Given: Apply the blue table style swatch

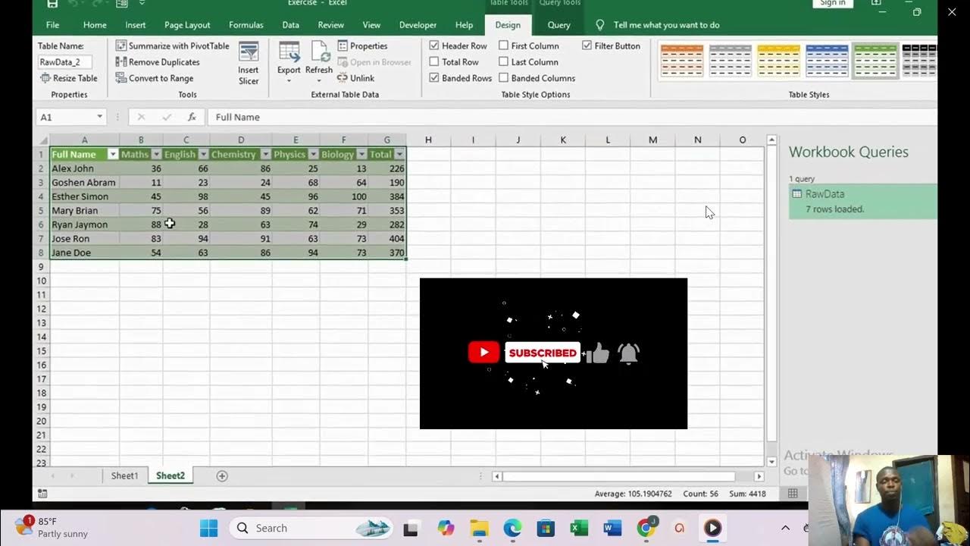Looking at the screenshot, I should tap(827, 61).
